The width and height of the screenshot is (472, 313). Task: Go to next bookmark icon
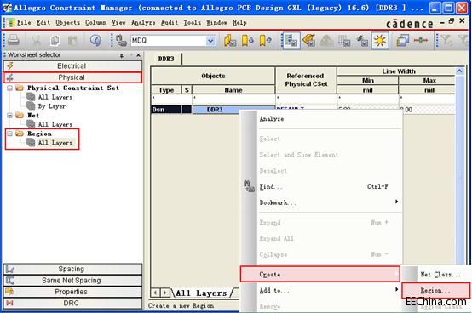pyautogui.click(x=247, y=40)
